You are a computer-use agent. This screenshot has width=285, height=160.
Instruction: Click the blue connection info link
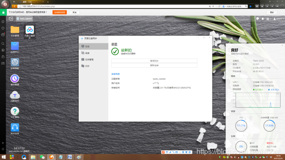point(116,74)
